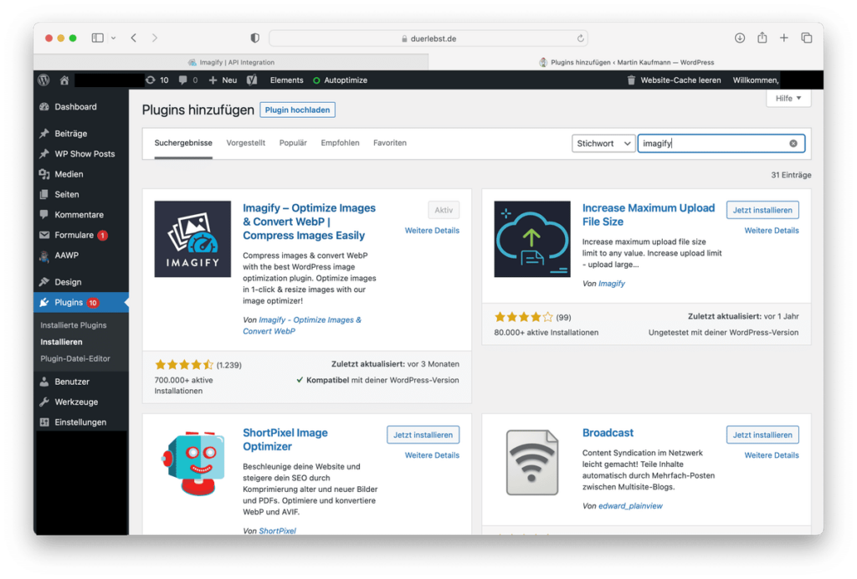The height and width of the screenshot is (579, 857).
Task: Open Safari downloads icon
Action: tap(740, 38)
